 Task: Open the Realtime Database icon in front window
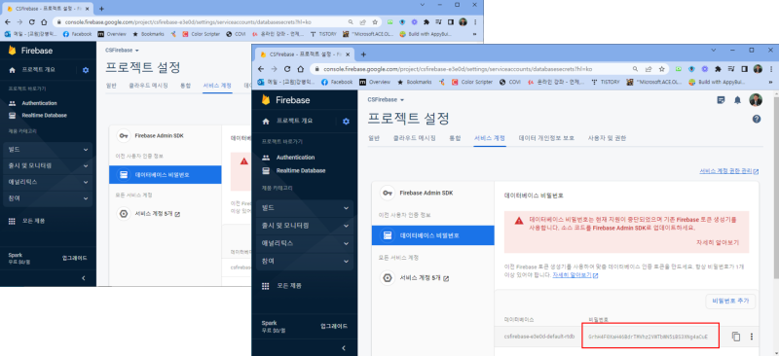[266, 171]
